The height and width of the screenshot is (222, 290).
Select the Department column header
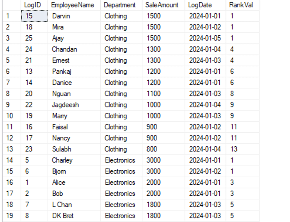(x=120, y=5)
